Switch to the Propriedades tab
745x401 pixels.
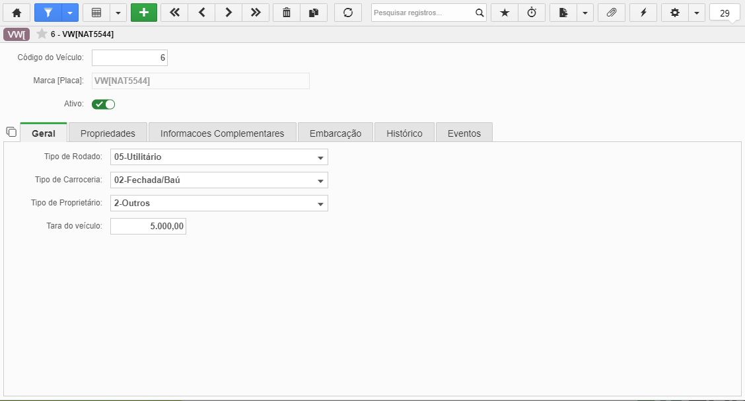[108, 133]
